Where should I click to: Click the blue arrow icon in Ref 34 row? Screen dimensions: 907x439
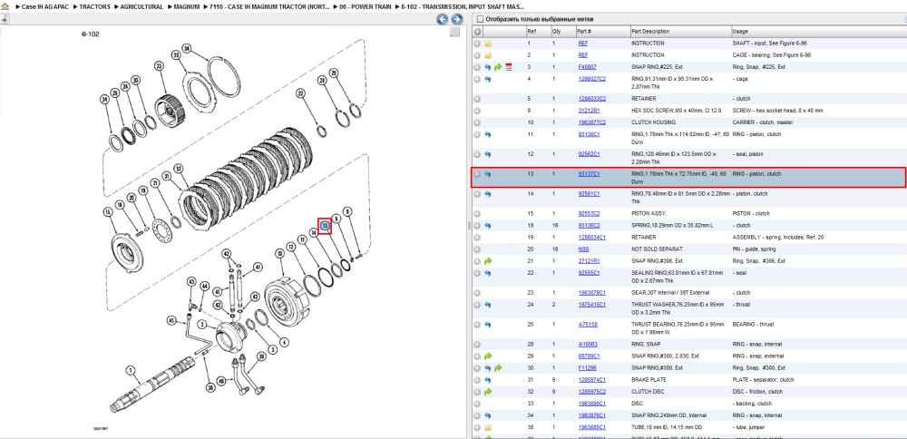(x=488, y=415)
